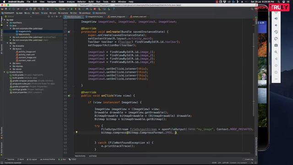The width and height of the screenshot is (293, 165).
Task: Switch to content_image.xml editor tab
Action: (118, 16)
